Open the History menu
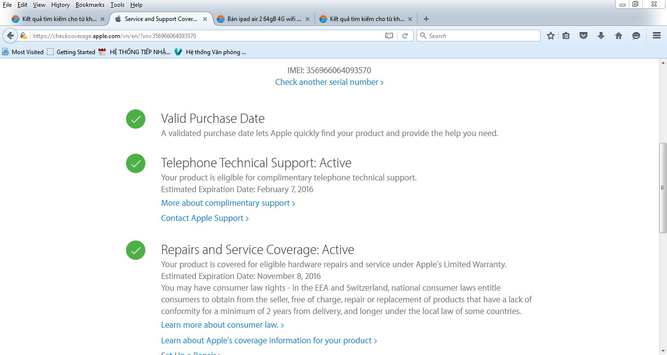Viewport: 667px width, 355px height. click(x=60, y=5)
